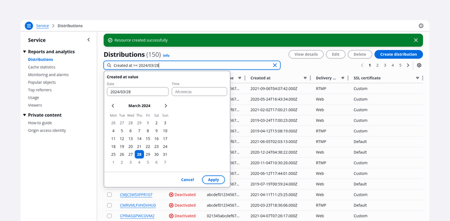
Task: Select checkbox for CMJCSWSXFPR107 row
Action: pyautogui.click(x=109, y=195)
